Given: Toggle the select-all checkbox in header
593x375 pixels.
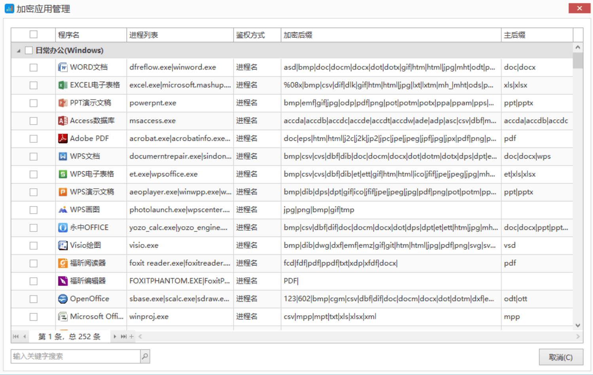Looking at the screenshot, I should pos(34,35).
